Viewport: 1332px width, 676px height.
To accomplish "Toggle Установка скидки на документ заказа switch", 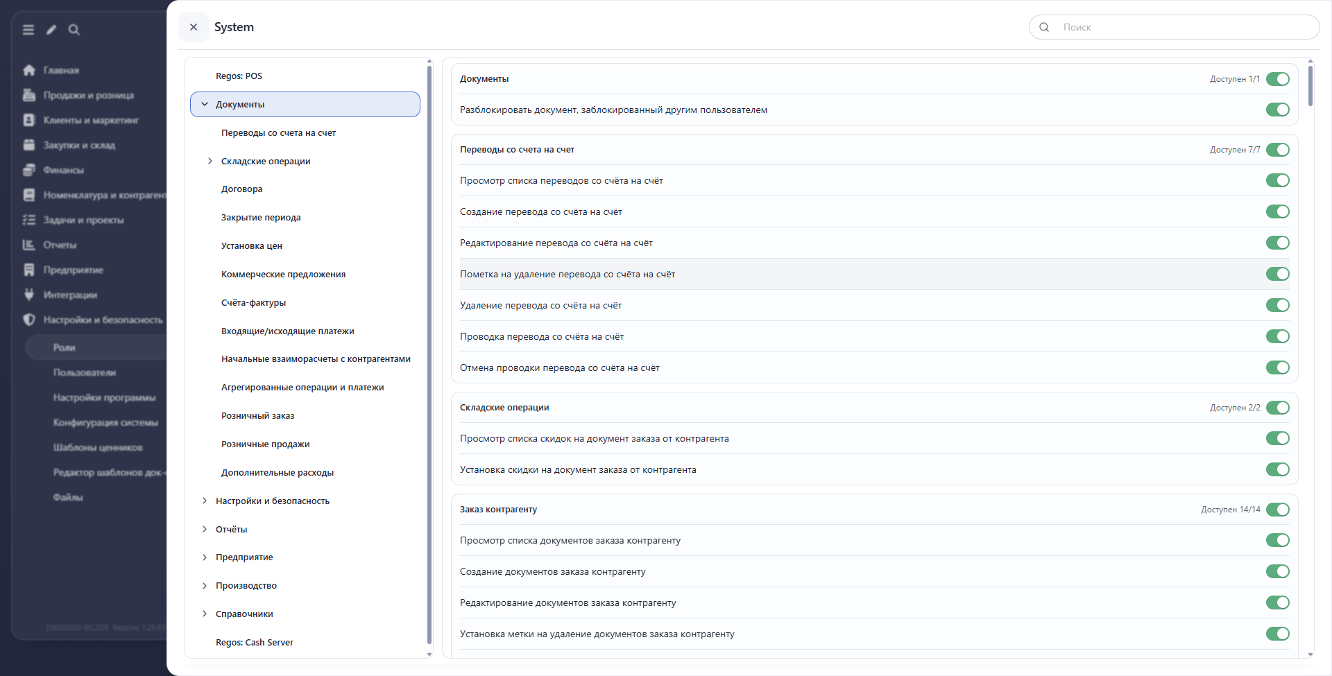I will click(x=1278, y=469).
